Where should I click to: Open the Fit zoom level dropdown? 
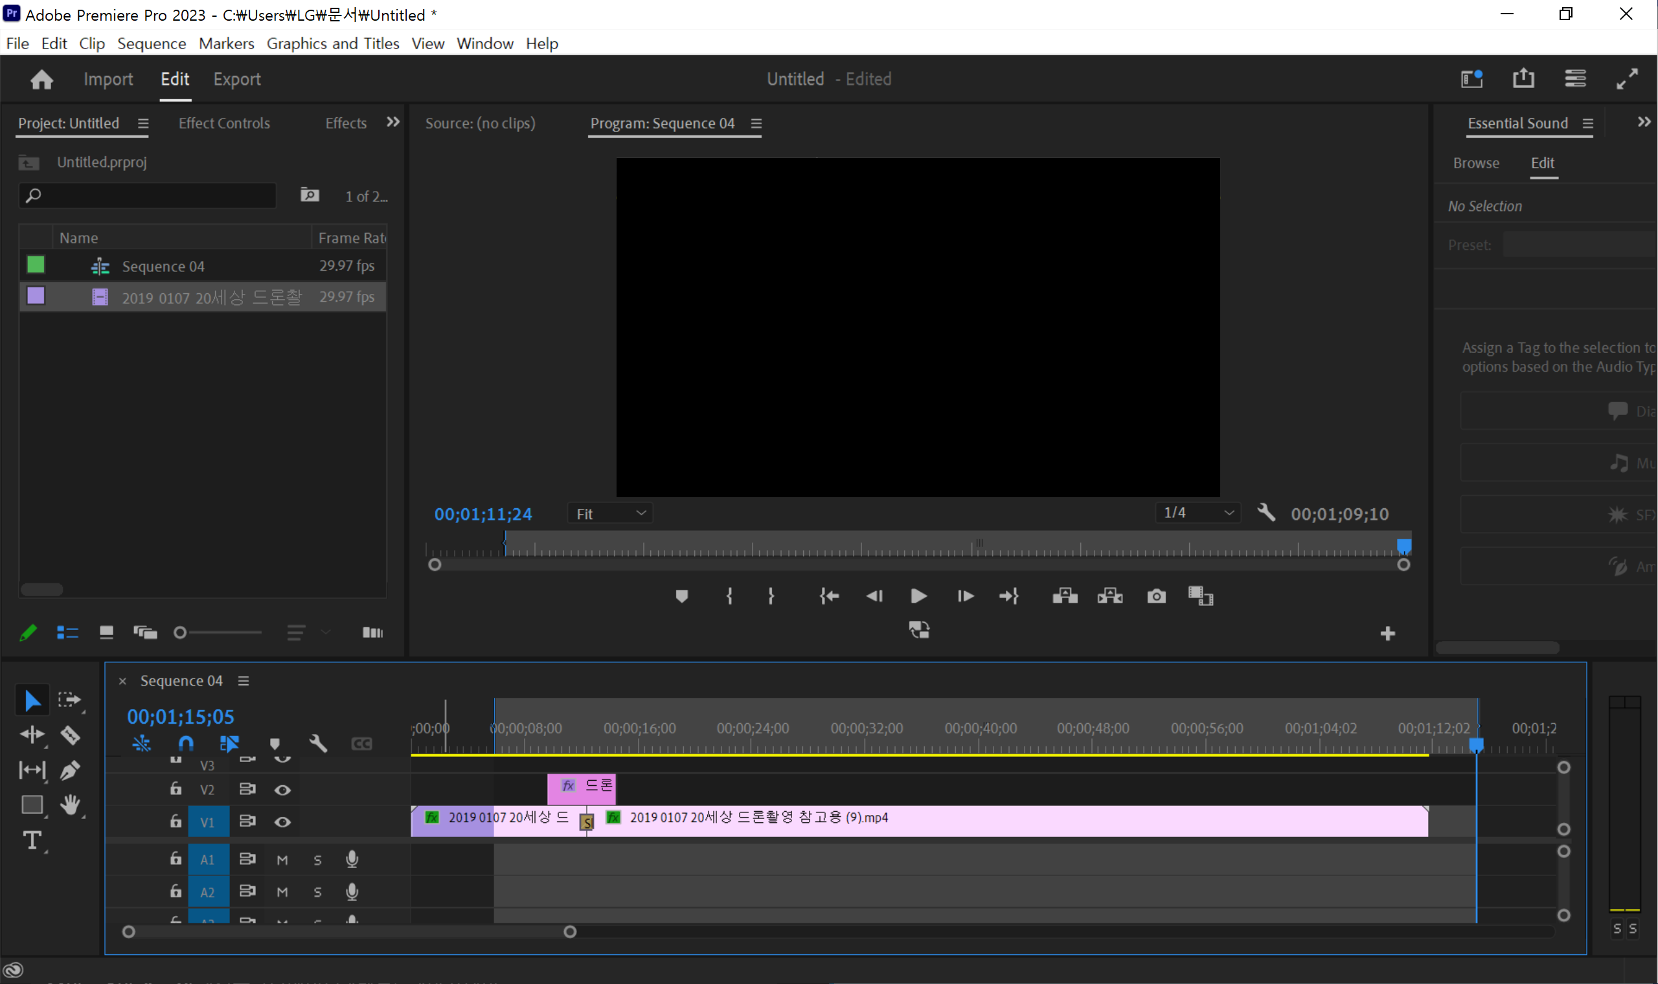pos(610,513)
